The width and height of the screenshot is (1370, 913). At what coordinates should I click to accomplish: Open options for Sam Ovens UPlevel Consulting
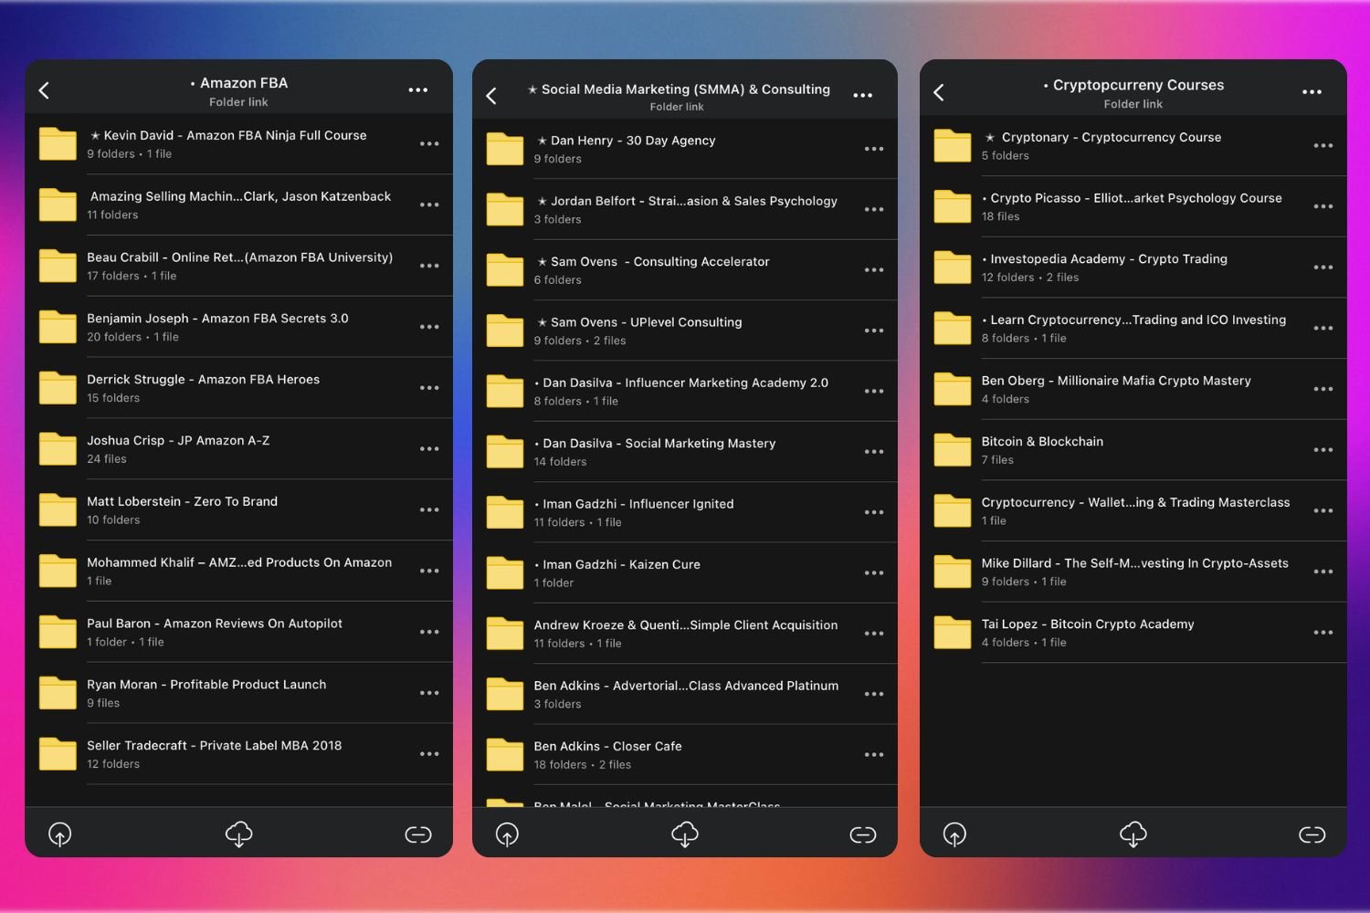(874, 331)
